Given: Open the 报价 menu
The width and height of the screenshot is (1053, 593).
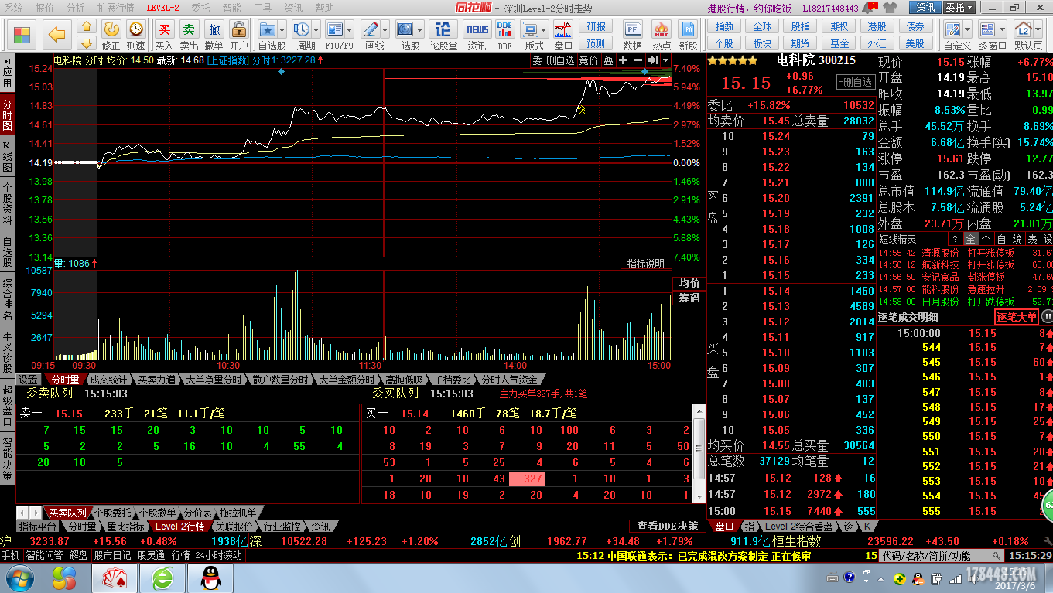Looking at the screenshot, I should [45, 8].
